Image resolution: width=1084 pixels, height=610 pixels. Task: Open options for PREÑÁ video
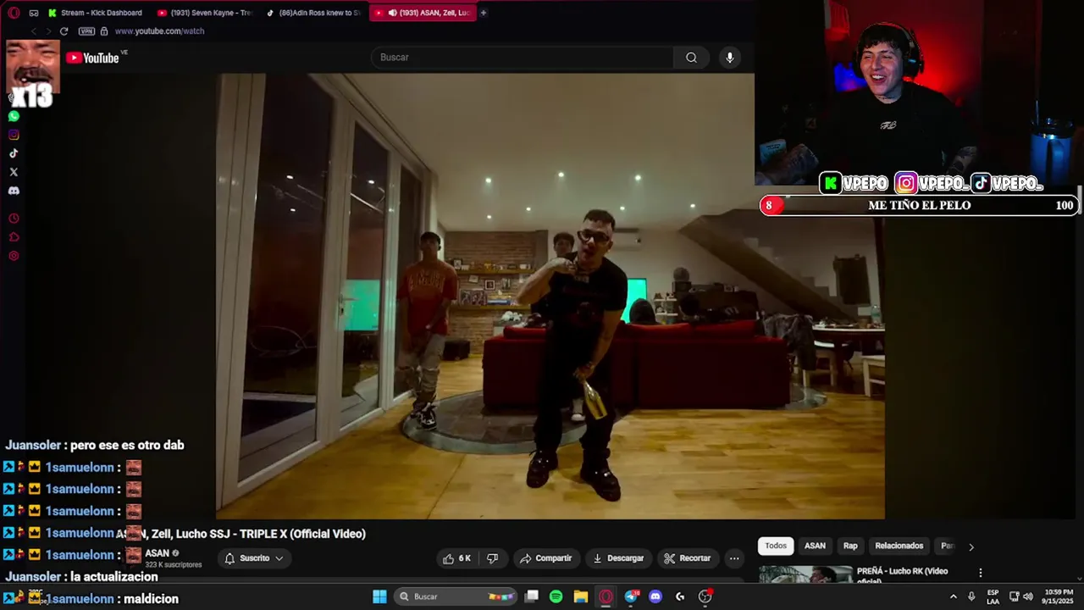click(x=981, y=573)
